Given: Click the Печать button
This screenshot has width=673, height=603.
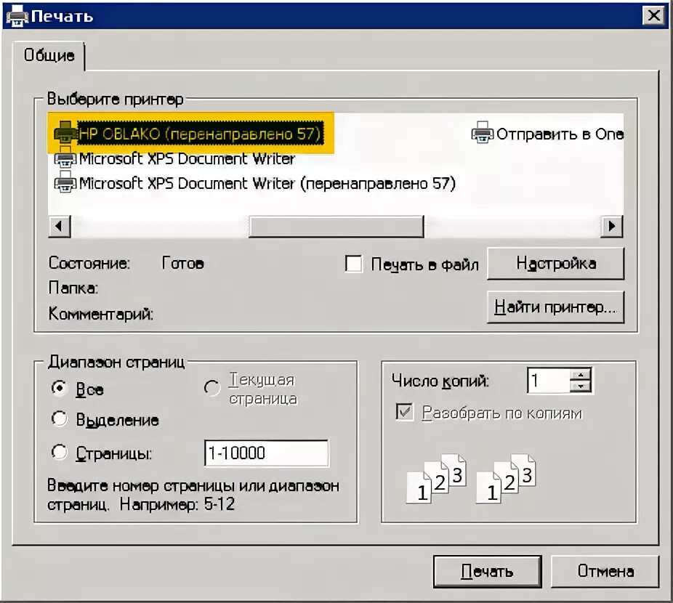Looking at the screenshot, I should tap(487, 571).
